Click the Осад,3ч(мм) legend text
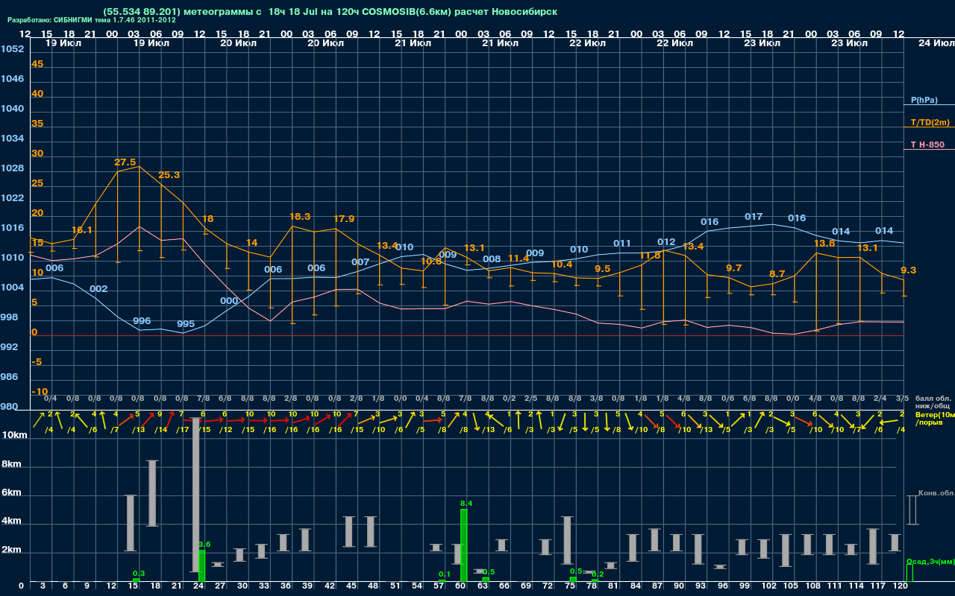 [x=930, y=561]
